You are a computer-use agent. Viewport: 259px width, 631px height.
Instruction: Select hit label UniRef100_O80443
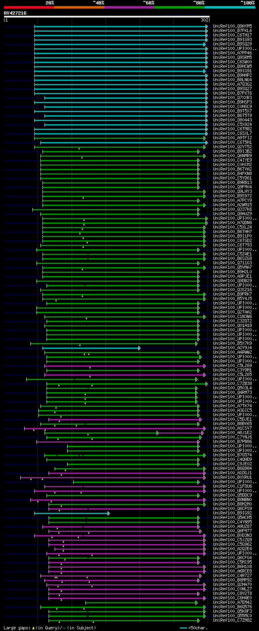[233, 120]
